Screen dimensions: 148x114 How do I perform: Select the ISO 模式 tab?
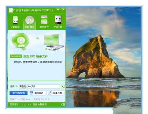click(30, 22)
